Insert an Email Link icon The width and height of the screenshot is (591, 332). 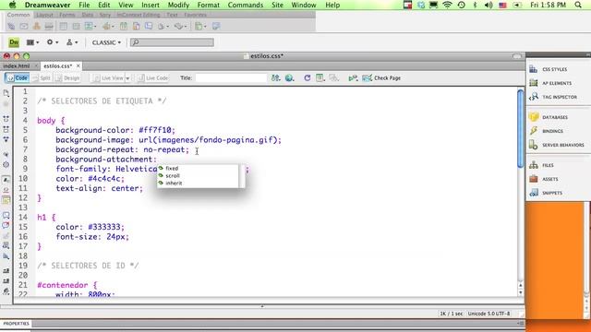[24, 27]
